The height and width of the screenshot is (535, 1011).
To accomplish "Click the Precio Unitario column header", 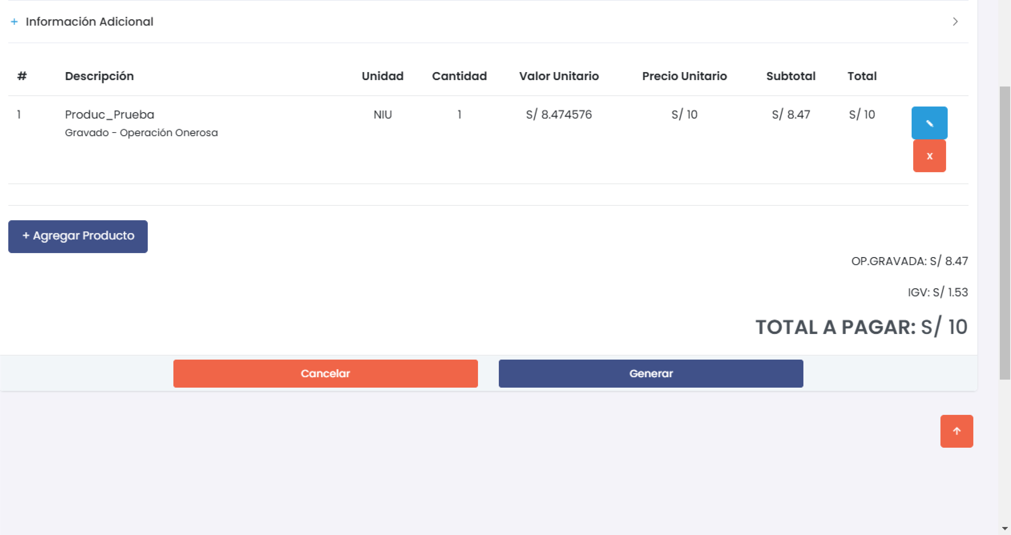I will click(x=684, y=76).
